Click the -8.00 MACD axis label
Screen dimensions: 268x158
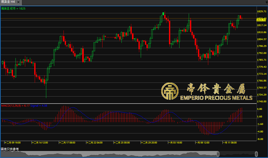point(260,139)
